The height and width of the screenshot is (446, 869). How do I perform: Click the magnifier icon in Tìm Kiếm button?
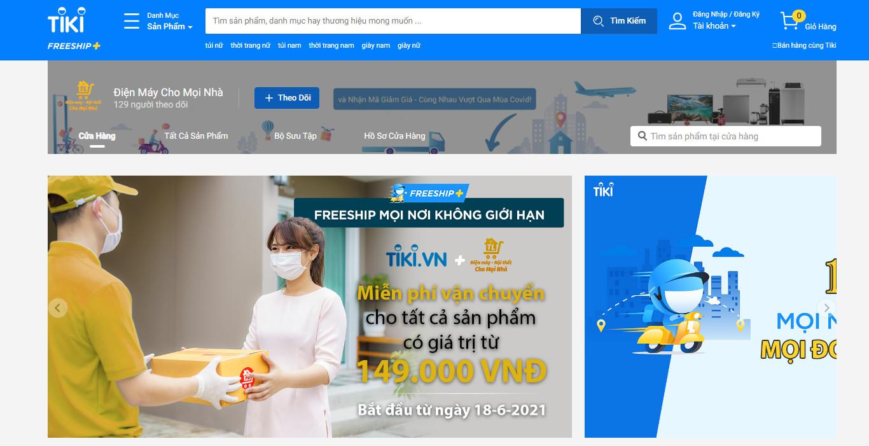(x=599, y=21)
